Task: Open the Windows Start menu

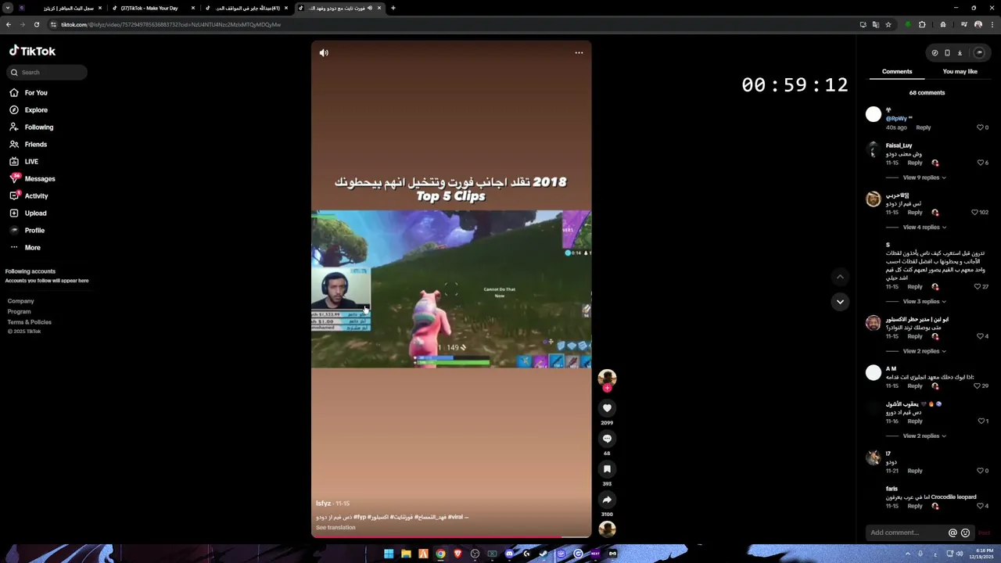Action: tap(389, 554)
